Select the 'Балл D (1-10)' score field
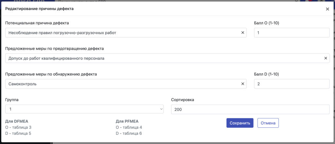 click(x=291, y=84)
